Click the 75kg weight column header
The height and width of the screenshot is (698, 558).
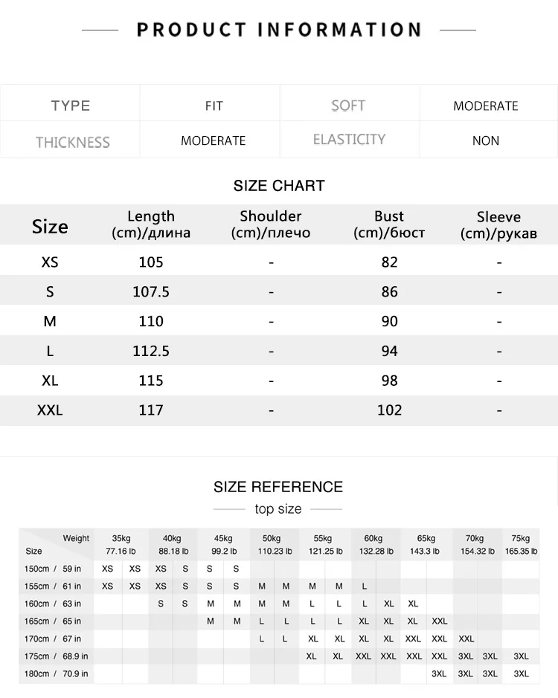pos(521,544)
